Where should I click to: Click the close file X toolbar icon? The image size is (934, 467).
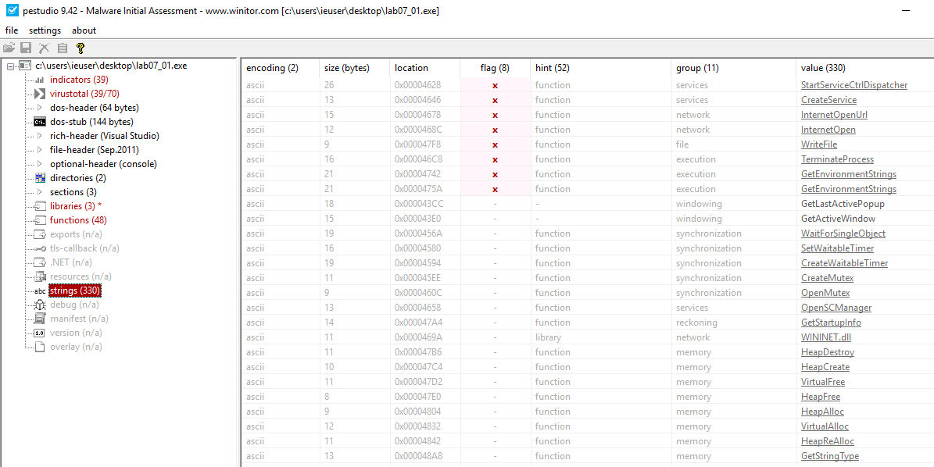point(44,48)
